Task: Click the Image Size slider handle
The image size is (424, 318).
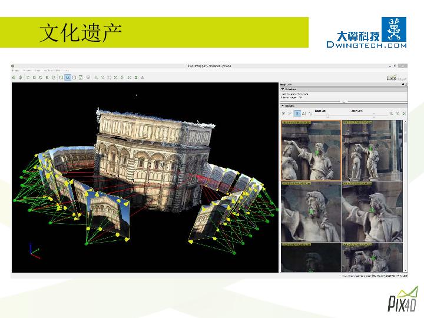Action: point(328,114)
